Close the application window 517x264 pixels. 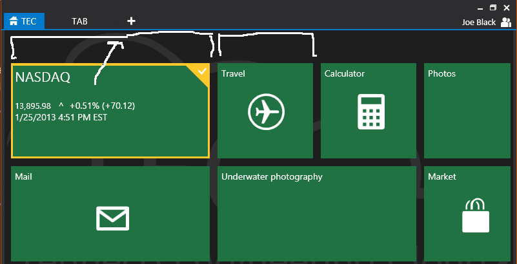pyautogui.click(x=507, y=7)
